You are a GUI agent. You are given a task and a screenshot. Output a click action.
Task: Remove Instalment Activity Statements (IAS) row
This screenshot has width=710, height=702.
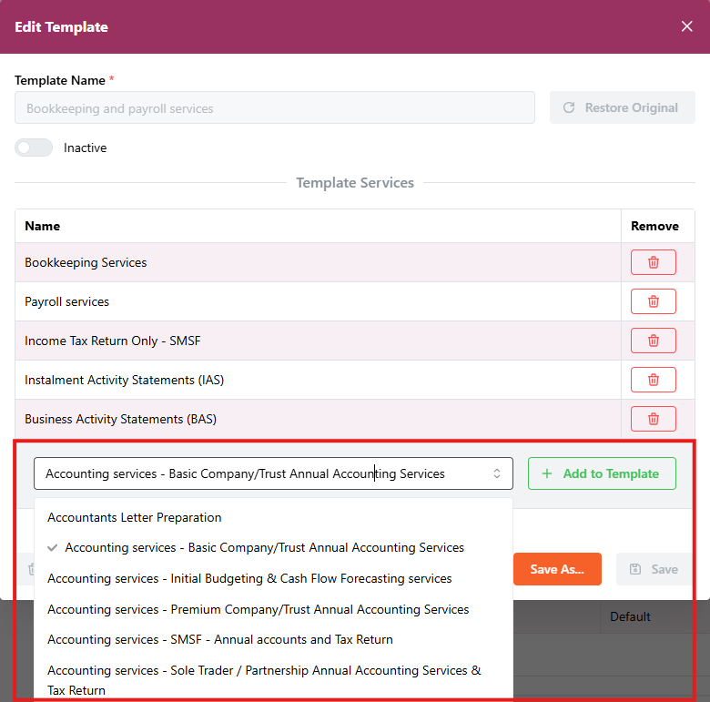653,380
